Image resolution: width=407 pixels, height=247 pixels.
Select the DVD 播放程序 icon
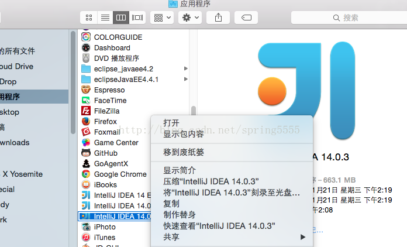[x=86, y=58]
